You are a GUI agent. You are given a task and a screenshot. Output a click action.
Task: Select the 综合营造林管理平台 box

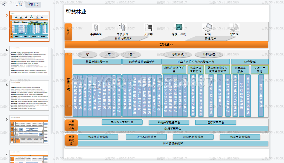(x=142, y=62)
